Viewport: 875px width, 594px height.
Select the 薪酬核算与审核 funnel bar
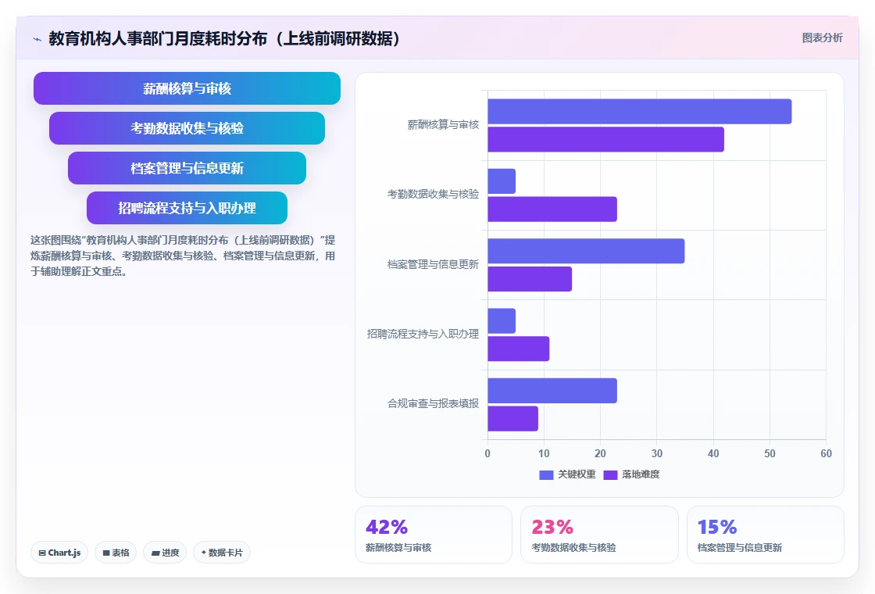187,88
